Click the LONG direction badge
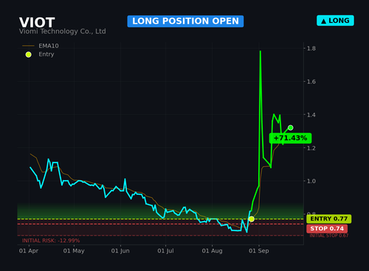The width and height of the screenshot is (369, 271). tap(335, 21)
